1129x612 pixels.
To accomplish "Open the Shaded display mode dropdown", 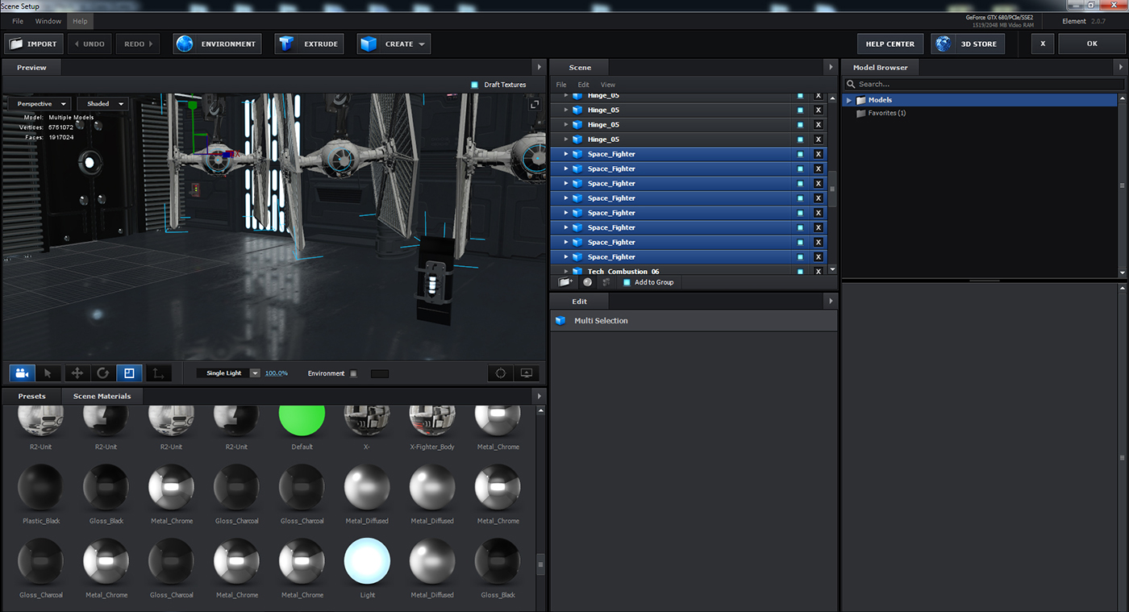I will click(102, 104).
